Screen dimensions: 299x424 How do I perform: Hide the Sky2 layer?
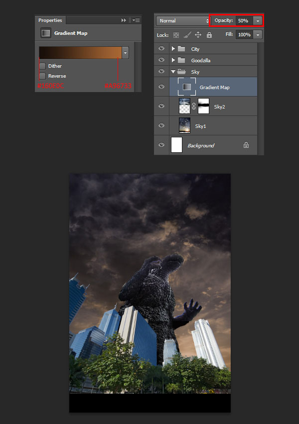[x=161, y=106]
